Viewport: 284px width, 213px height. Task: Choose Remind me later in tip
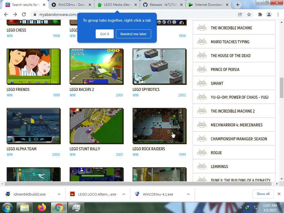(133, 34)
